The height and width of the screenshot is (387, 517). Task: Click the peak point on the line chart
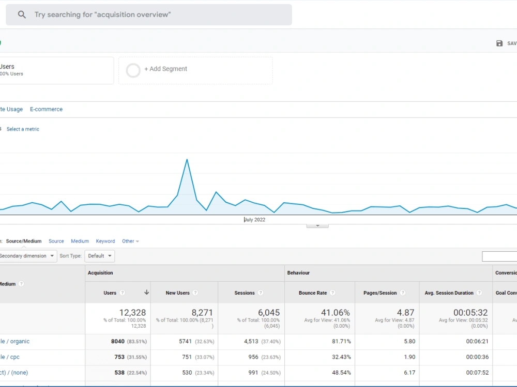[x=187, y=159]
